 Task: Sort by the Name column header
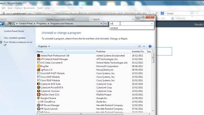65,51
